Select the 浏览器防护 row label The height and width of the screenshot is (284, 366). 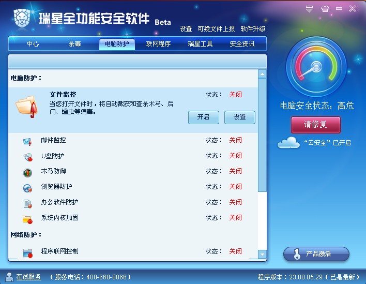click(56, 187)
